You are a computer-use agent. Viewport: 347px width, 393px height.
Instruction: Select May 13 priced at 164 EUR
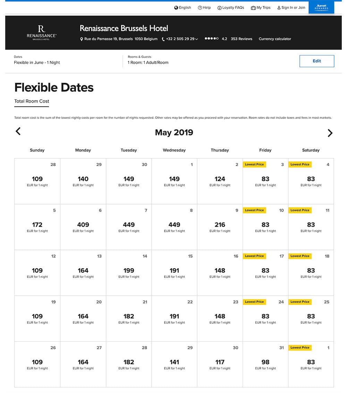(83, 273)
